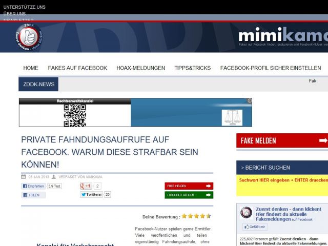Click the Gefällt mir like button
This screenshot has width=328, height=246.
[255, 227]
